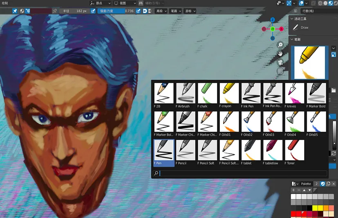Click the pan view hand icon
338x218 pixels.
pos(280,53)
